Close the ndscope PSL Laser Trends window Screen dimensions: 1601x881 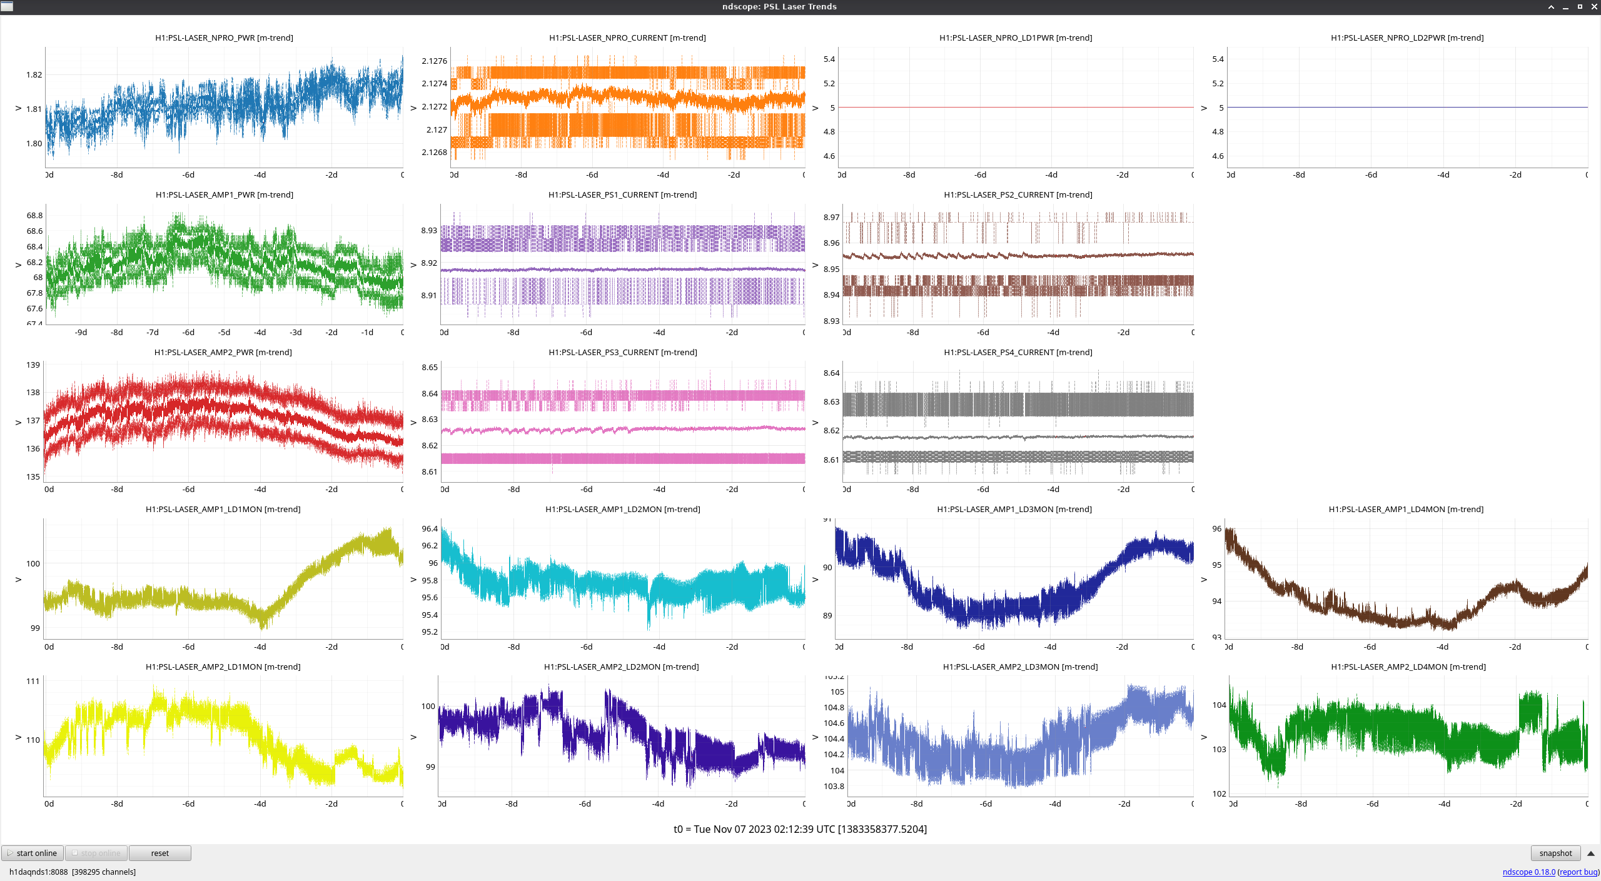(1594, 6)
